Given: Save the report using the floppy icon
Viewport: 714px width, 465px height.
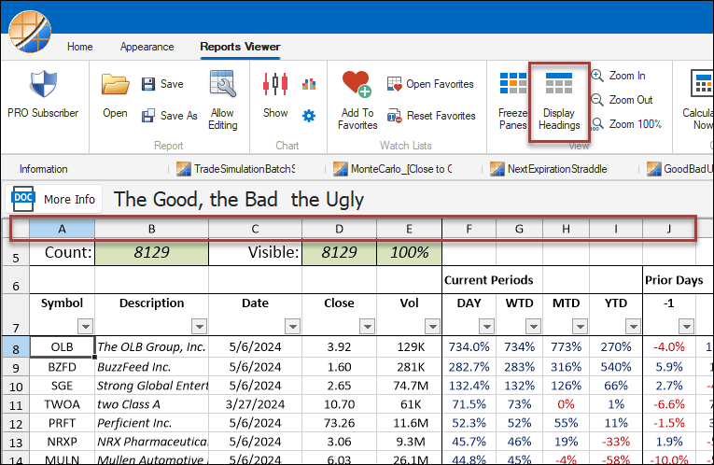Looking at the screenshot, I should click(148, 84).
